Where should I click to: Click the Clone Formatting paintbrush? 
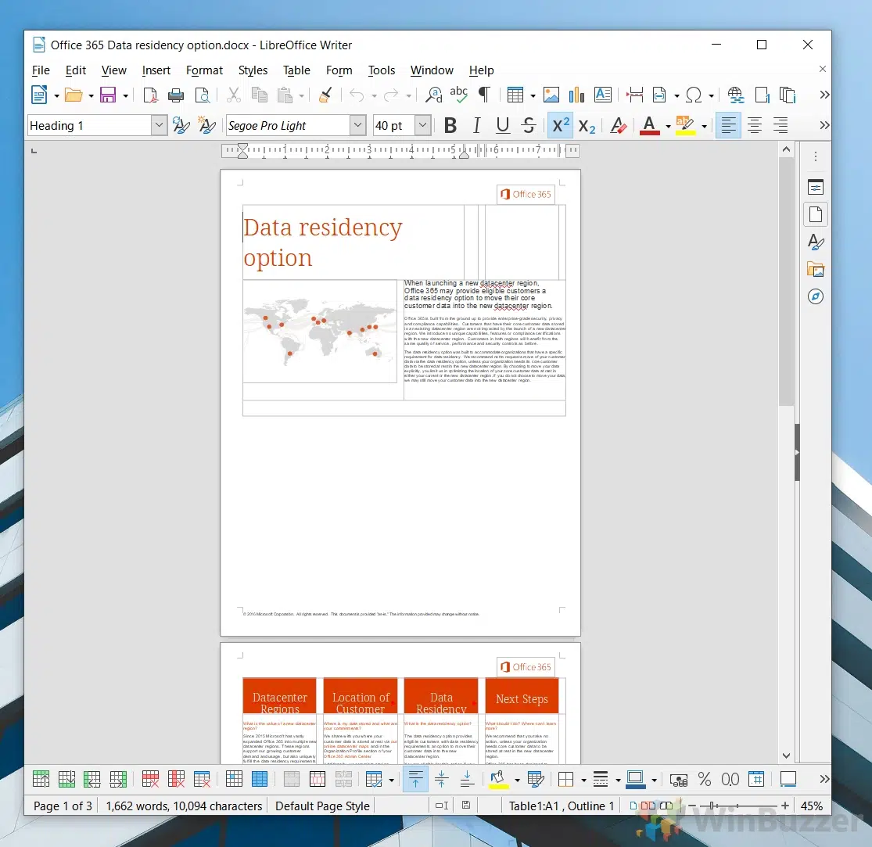325,95
